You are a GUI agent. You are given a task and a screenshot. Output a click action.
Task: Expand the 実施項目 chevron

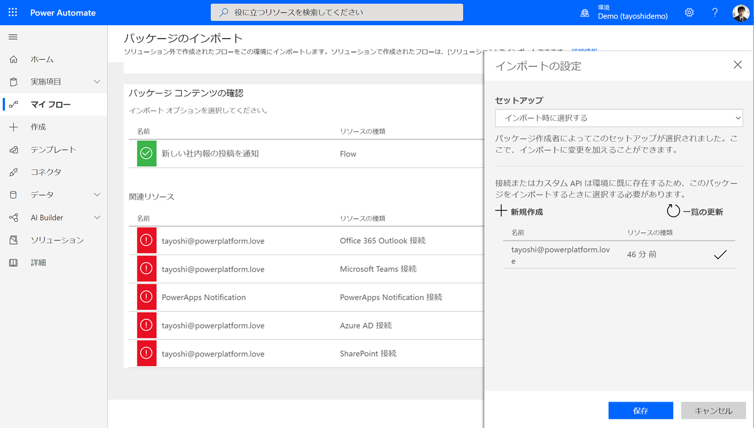[97, 82]
